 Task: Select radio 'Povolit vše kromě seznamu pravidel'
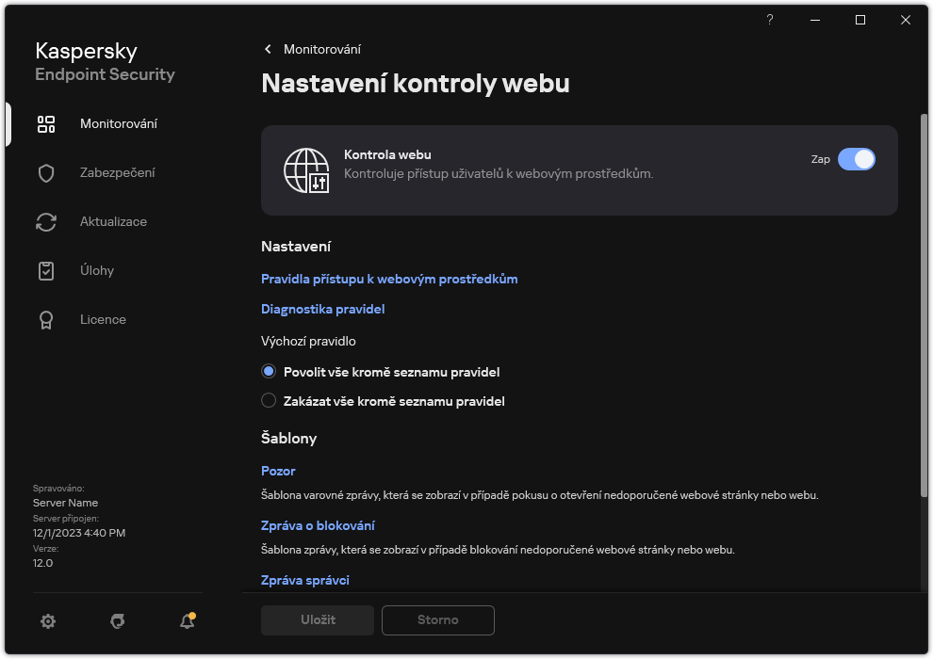[269, 371]
